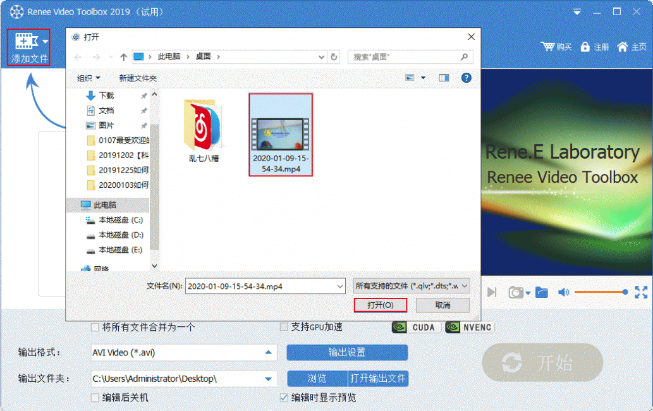Click the back arrow in Open dialog
The width and height of the screenshot is (653, 411).
pos(78,57)
